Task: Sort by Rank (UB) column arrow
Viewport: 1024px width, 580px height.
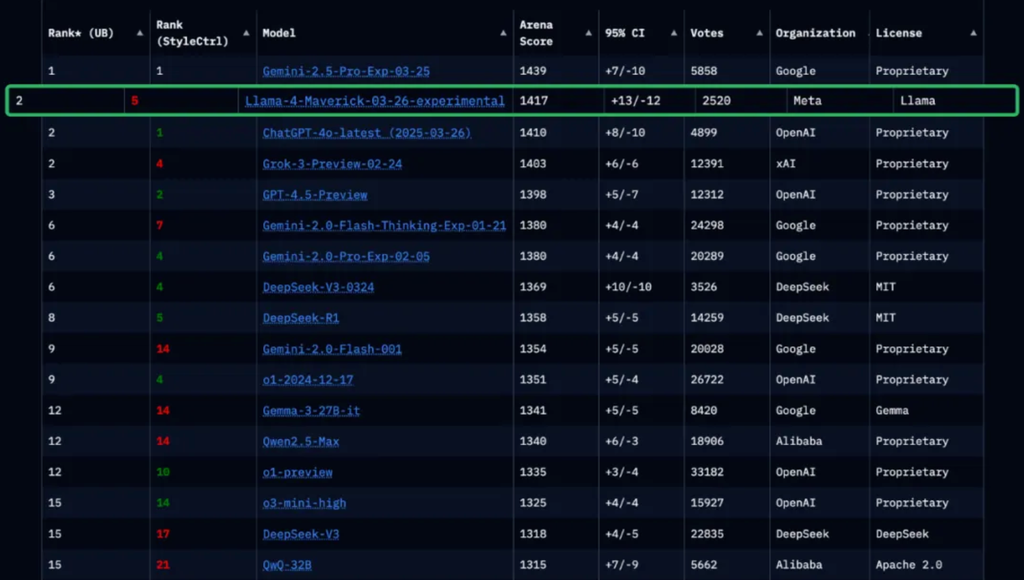Action: [140, 33]
